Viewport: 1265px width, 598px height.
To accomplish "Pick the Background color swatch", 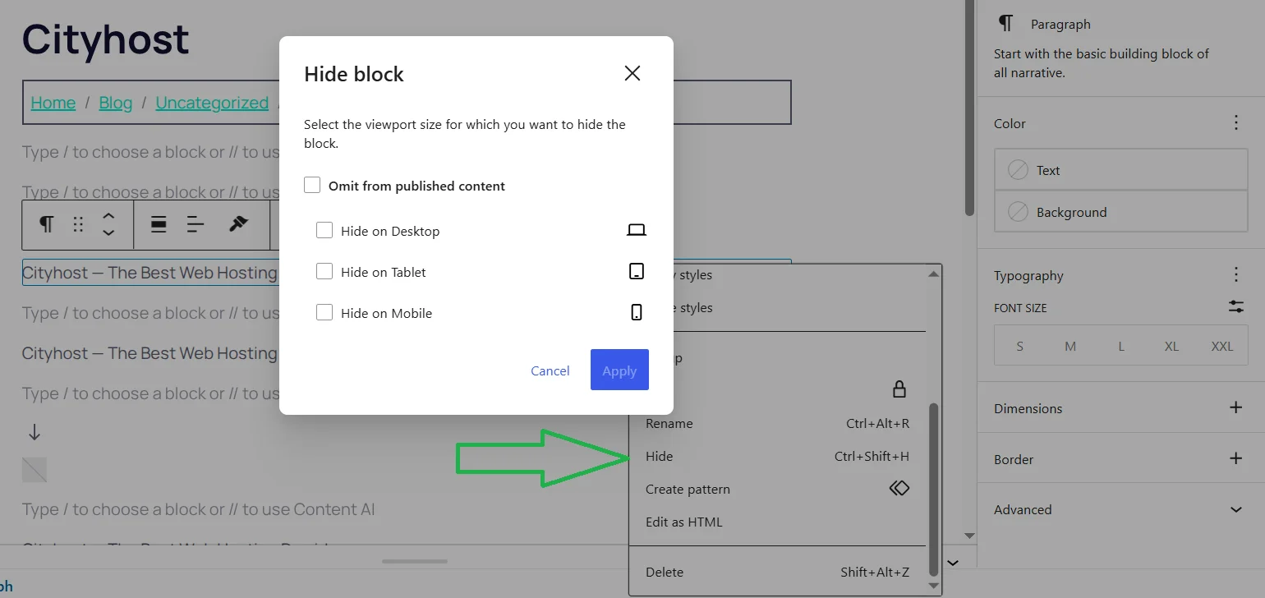I will coord(1121,212).
